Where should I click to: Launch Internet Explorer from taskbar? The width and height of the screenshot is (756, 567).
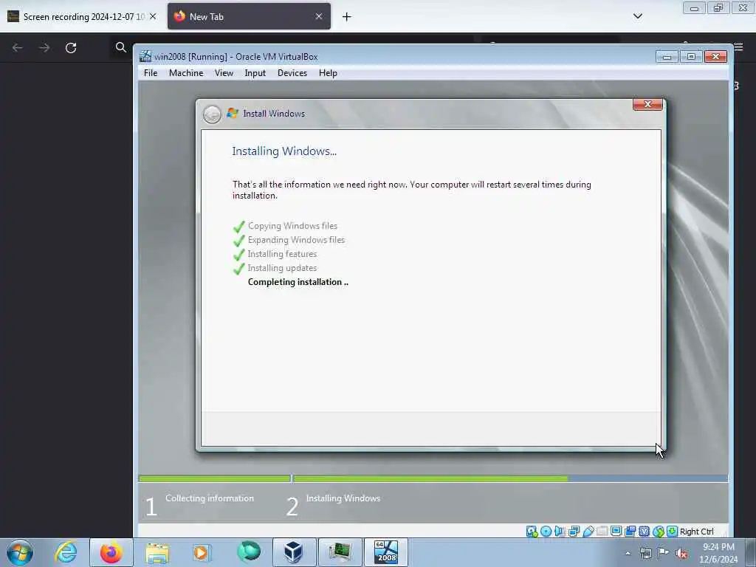(66, 552)
